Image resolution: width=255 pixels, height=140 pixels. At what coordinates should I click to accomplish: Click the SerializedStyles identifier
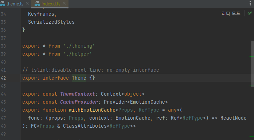pos(51,22)
